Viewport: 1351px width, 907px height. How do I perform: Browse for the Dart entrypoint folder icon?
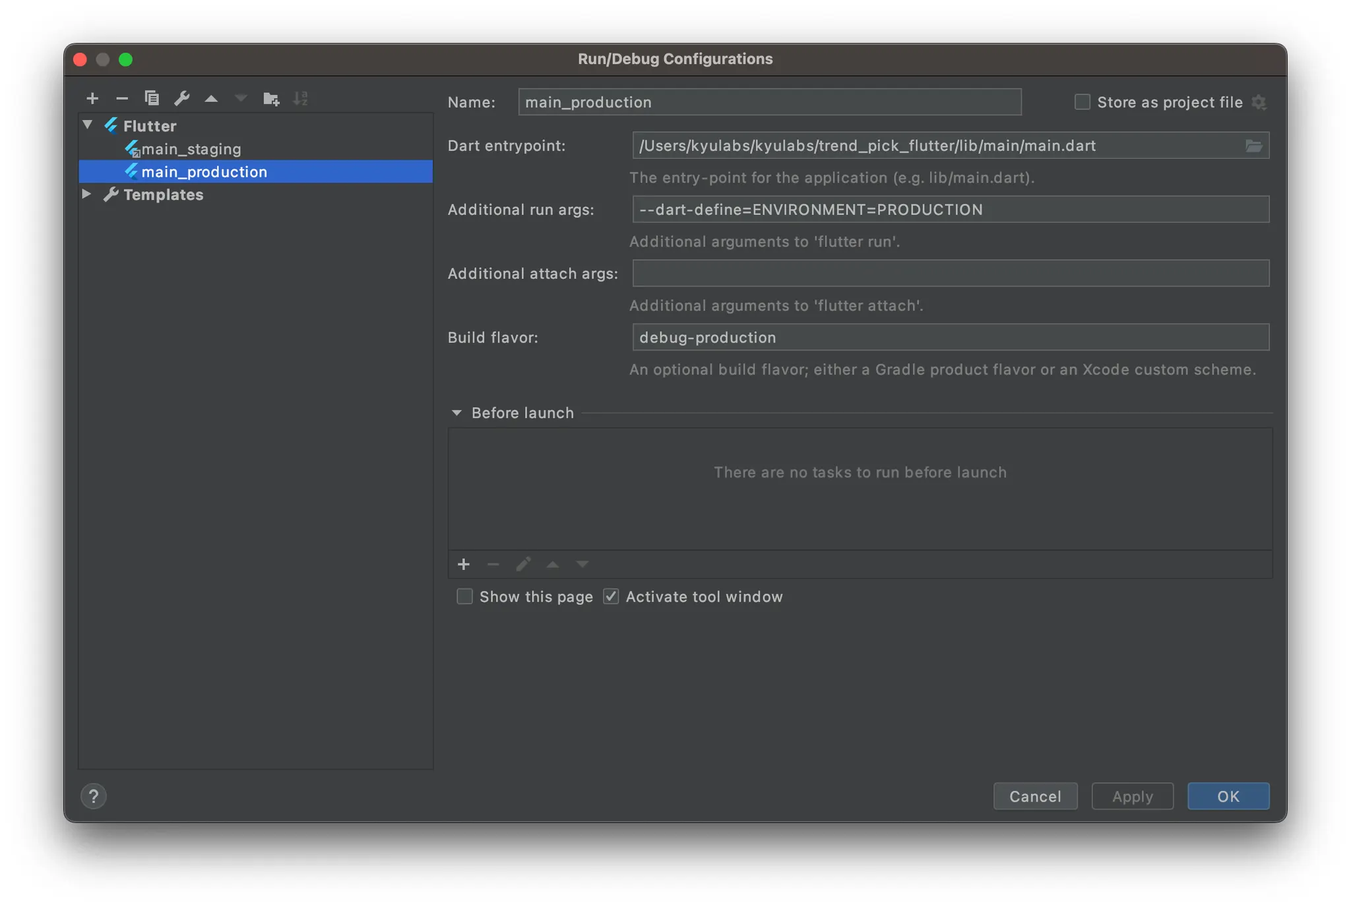click(1253, 146)
